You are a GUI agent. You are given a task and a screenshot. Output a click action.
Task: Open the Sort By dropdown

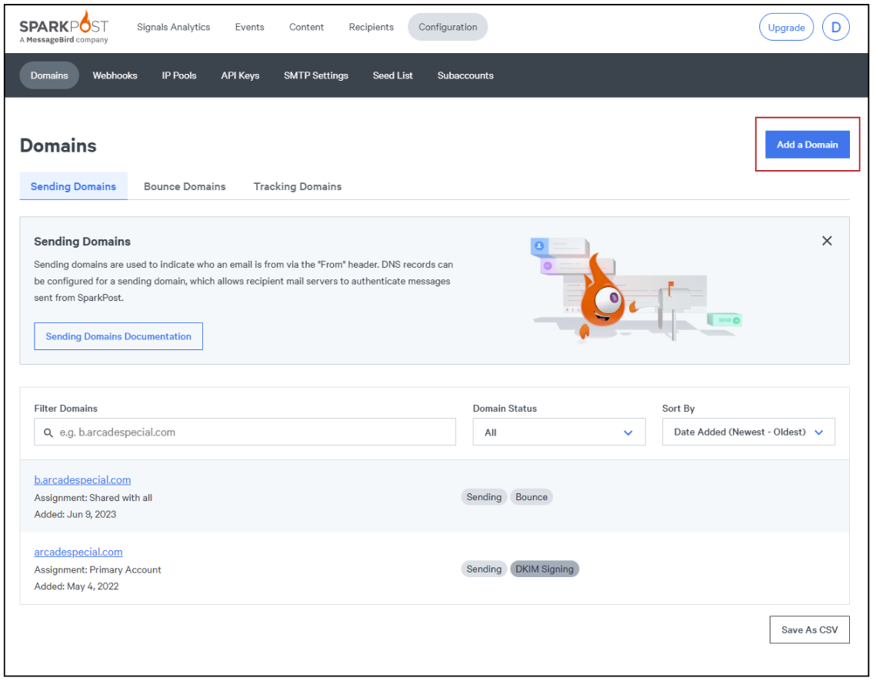[x=748, y=432]
